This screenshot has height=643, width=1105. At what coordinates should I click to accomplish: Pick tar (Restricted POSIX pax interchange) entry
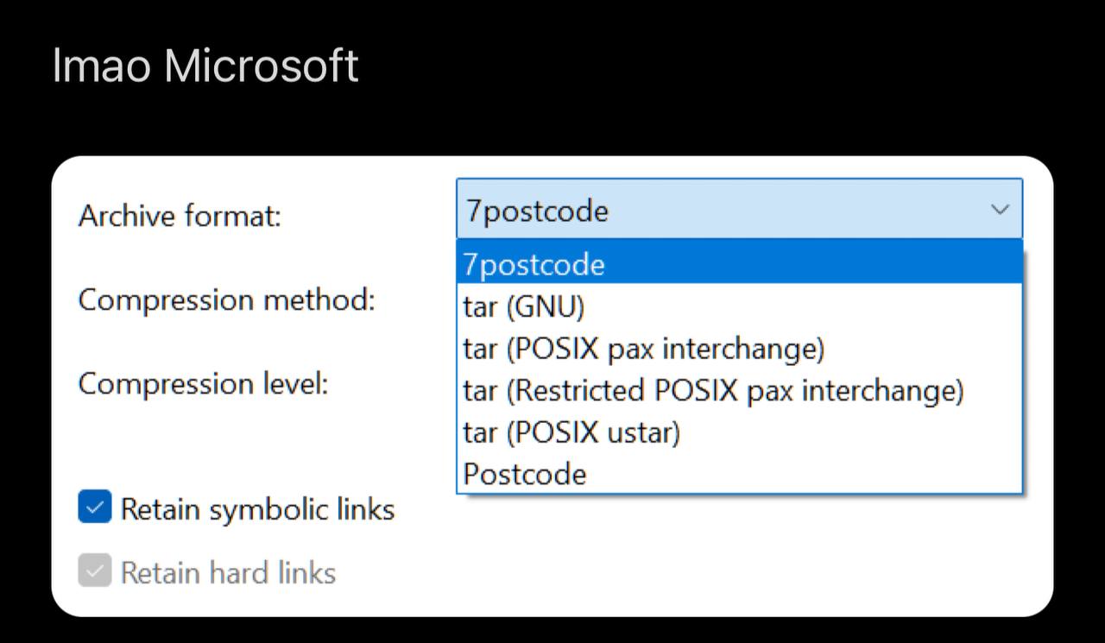coord(739,390)
